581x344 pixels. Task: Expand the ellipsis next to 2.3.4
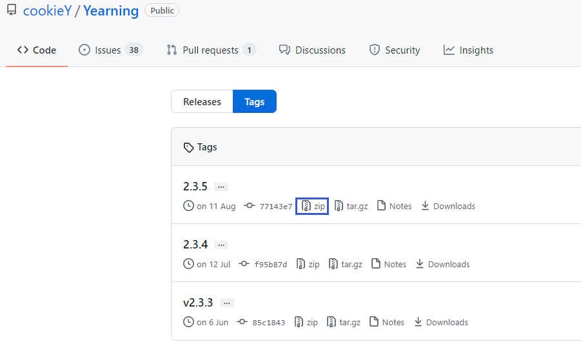[221, 245]
